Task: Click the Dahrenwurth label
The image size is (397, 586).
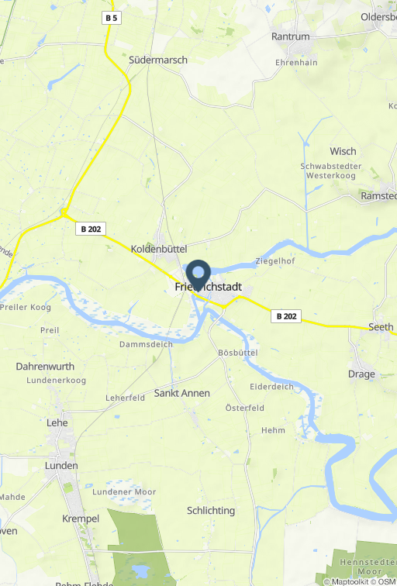Action: click(x=45, y=366)
